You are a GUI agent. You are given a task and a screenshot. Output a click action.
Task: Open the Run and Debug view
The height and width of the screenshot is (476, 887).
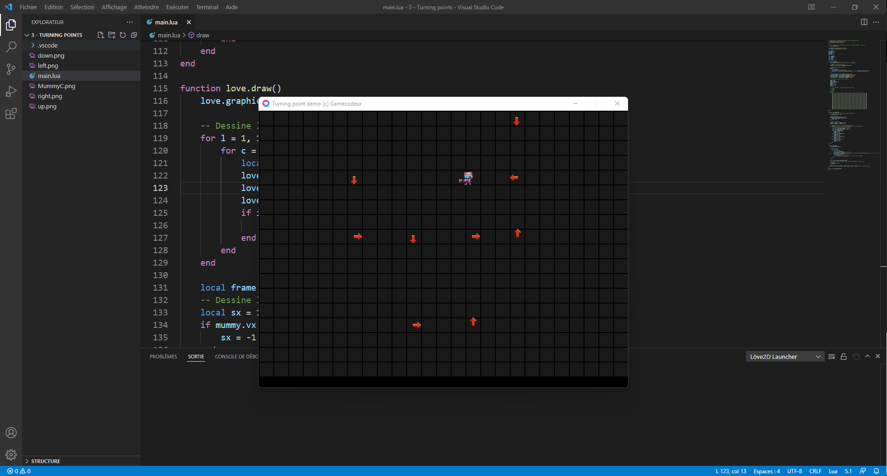(x=11, y=91)
